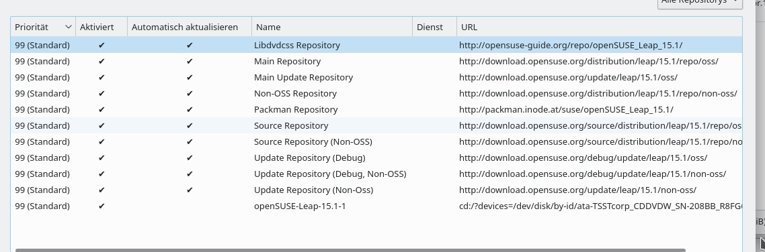765x252 pixels.
Task: Toggle auto-refresh check for Libdvdcss Repository
Action: [x=190, y=46]
